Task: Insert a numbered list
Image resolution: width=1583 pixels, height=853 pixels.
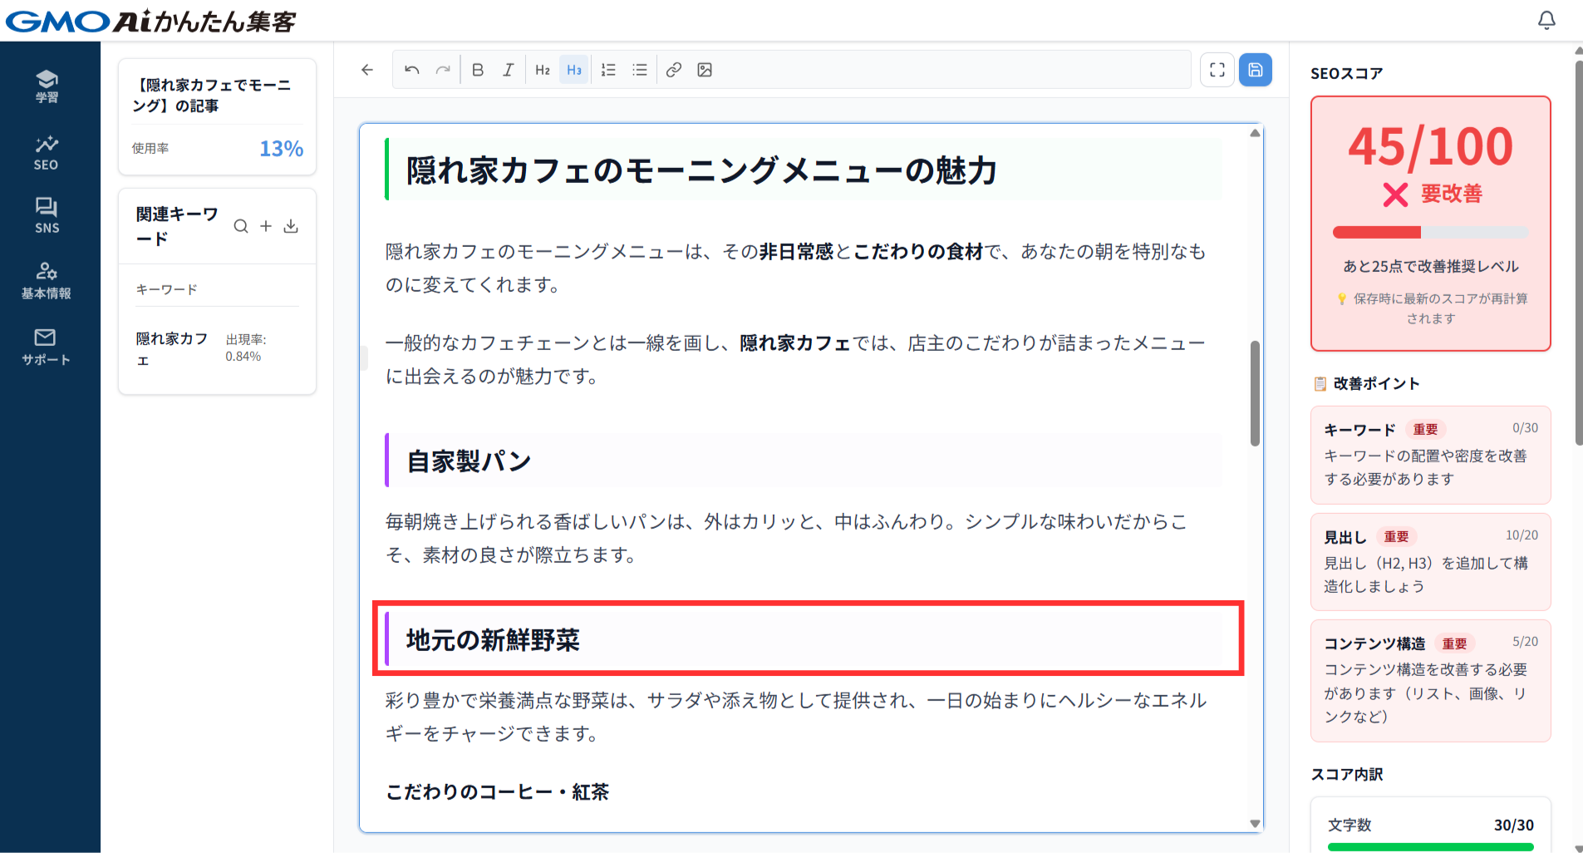Action: click(608, 70)
